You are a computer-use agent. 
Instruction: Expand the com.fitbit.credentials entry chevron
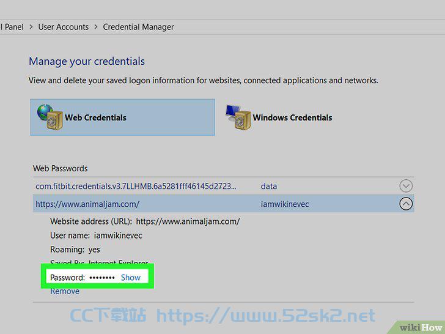pyautogui.click(x=406, y=186)
